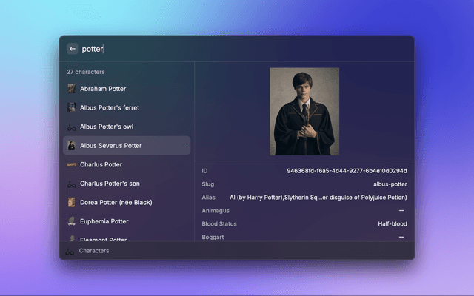Click the glasses icon in the bottom bar
The image size is (474, 296).
[x=70, y=251]
